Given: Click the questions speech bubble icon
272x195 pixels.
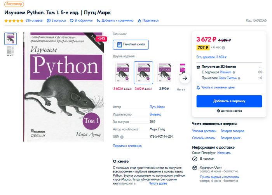Looking at the screenshot, I should click(48, 21).
